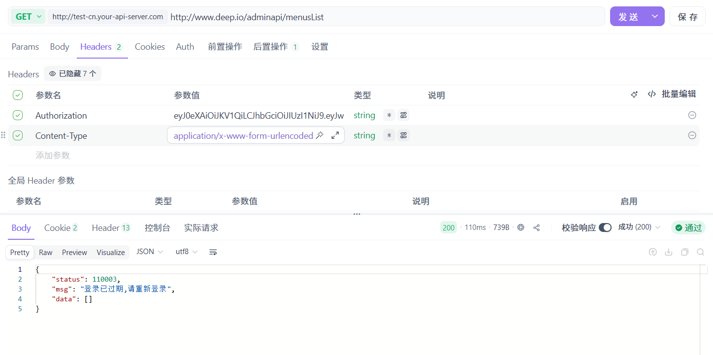
Task: Click the 发送 send button
Action: coord(628,16)
